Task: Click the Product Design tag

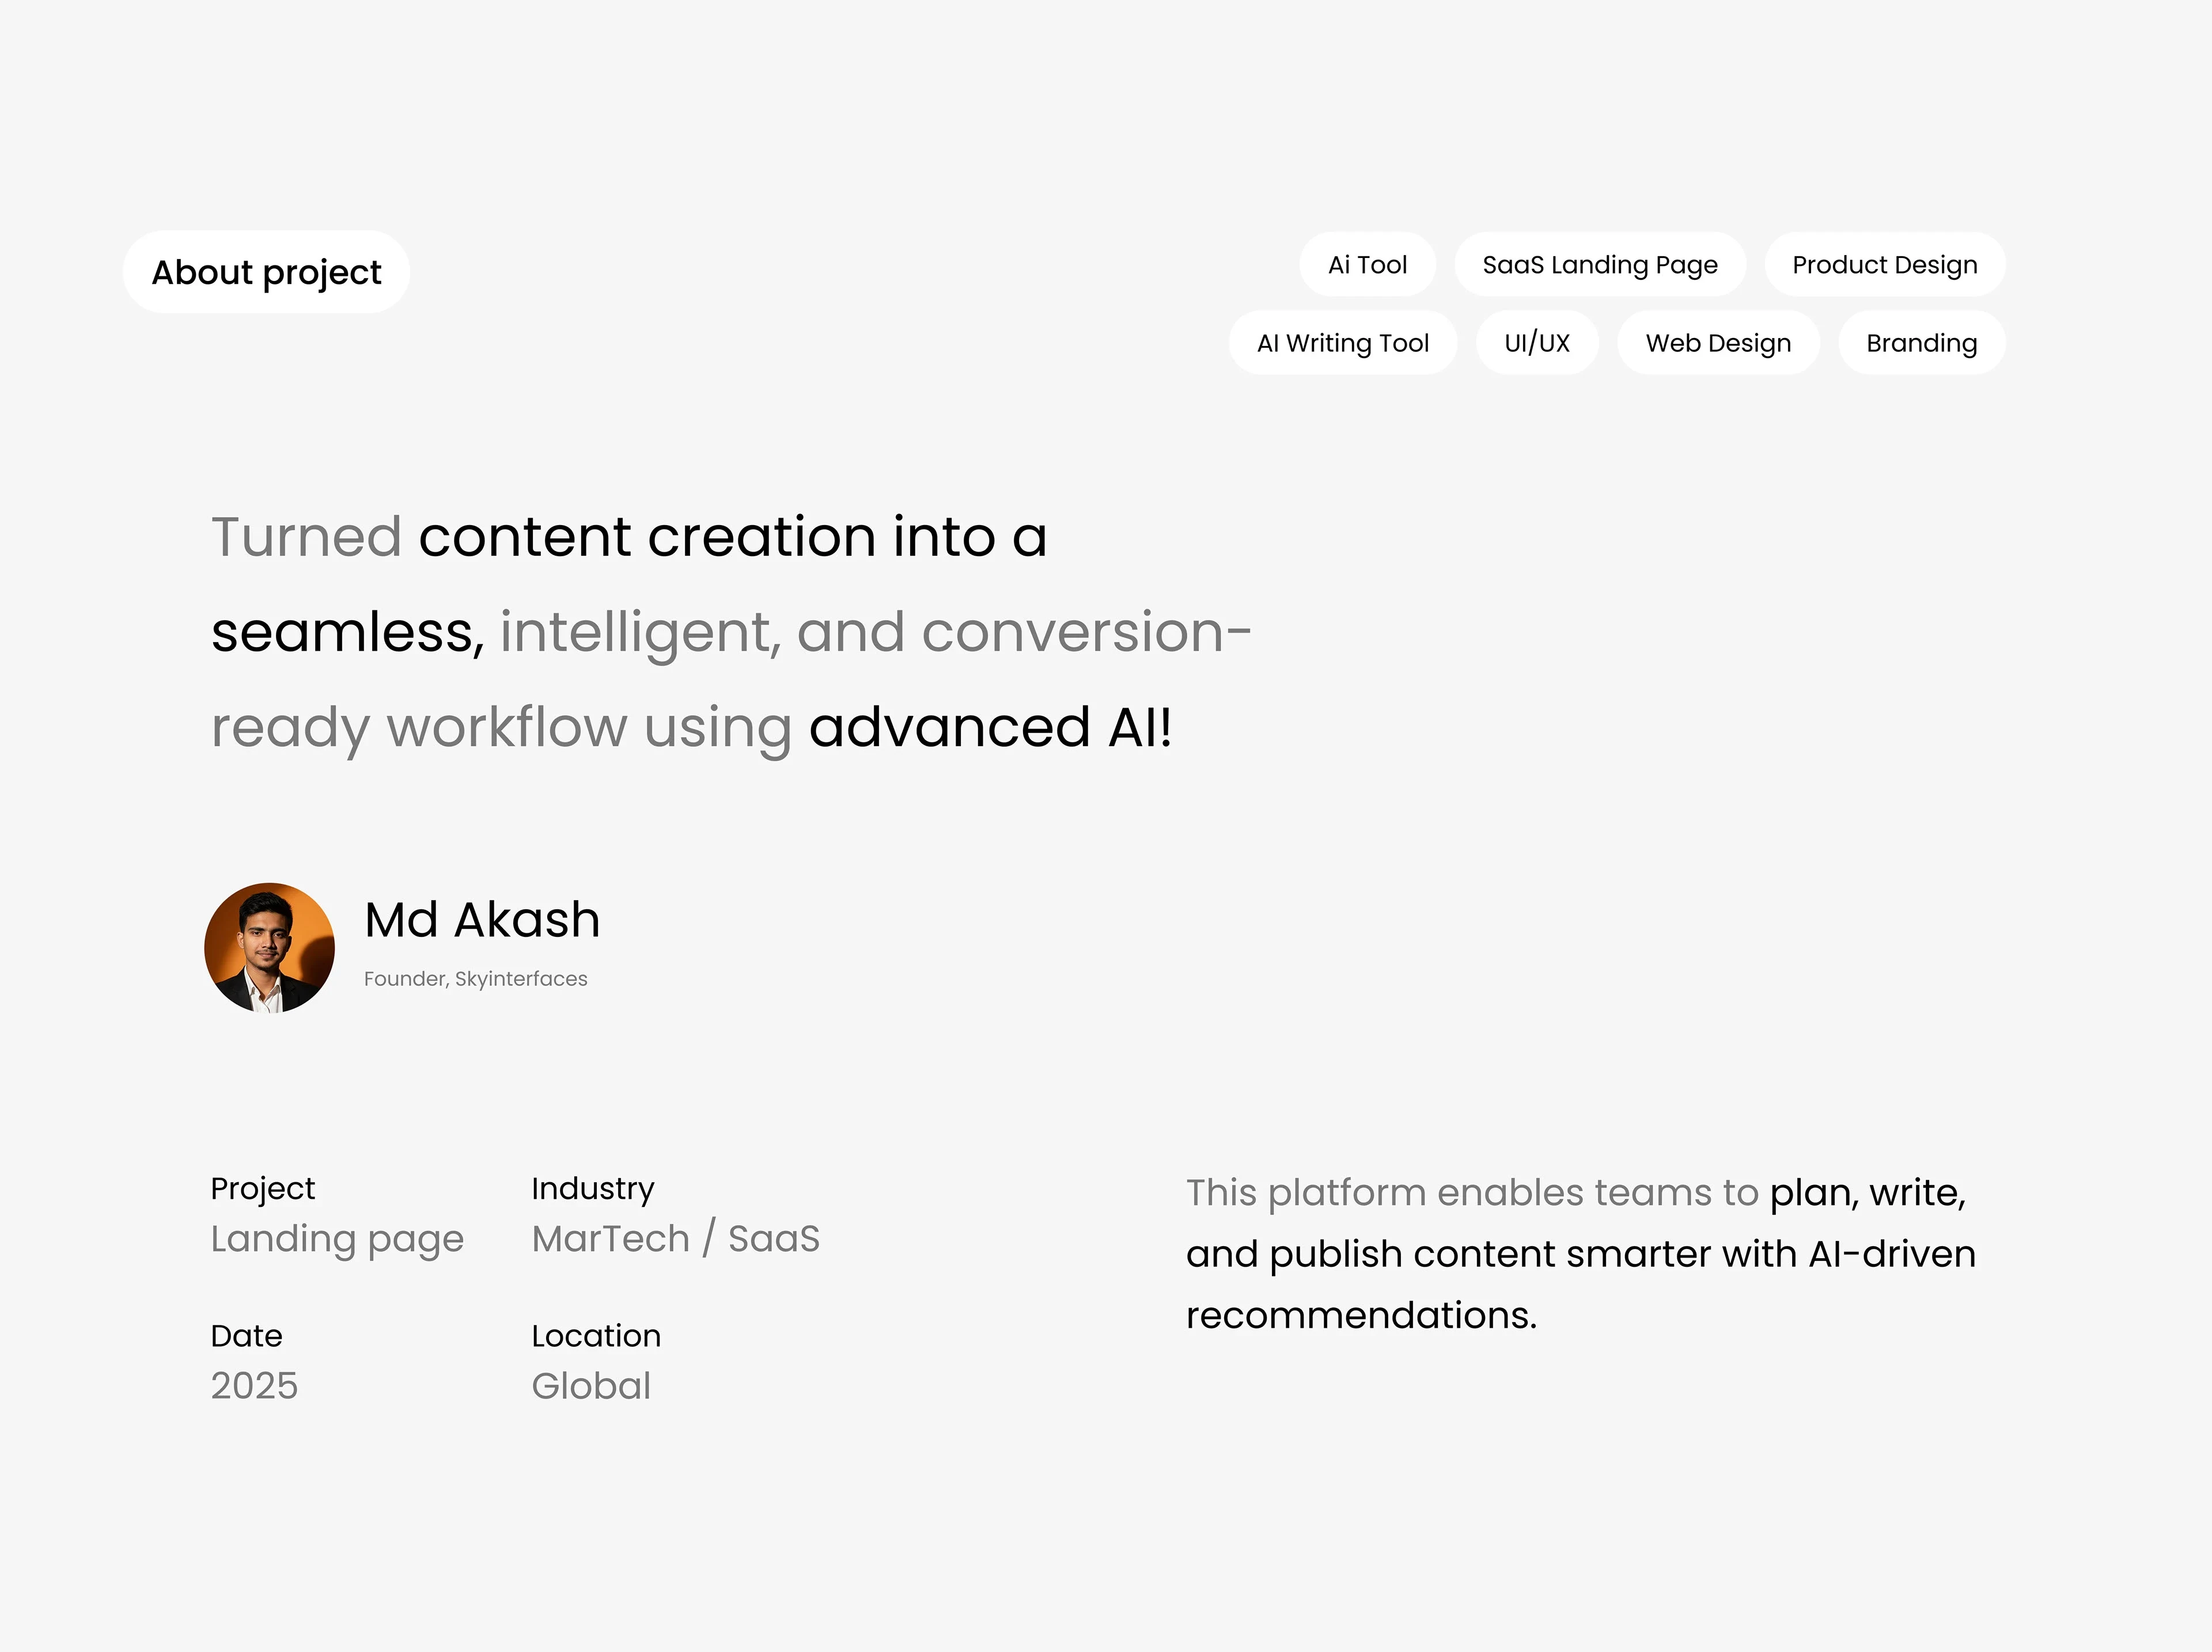Action: pyautogui.click(x=1884, y=265)
